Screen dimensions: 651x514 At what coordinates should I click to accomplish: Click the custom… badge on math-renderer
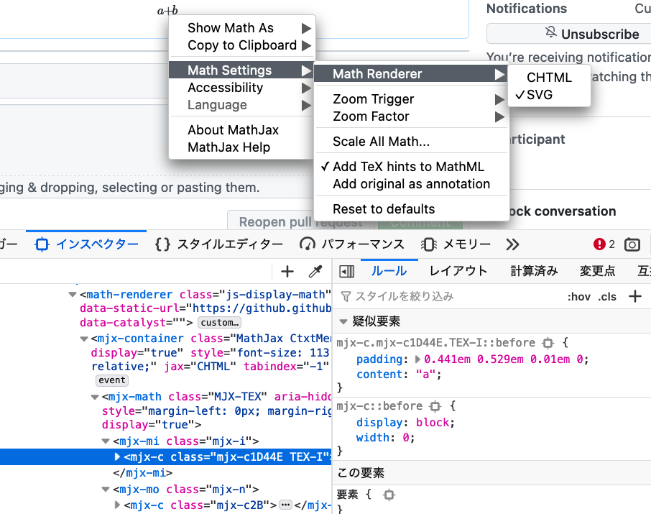(x=219, y=323)
